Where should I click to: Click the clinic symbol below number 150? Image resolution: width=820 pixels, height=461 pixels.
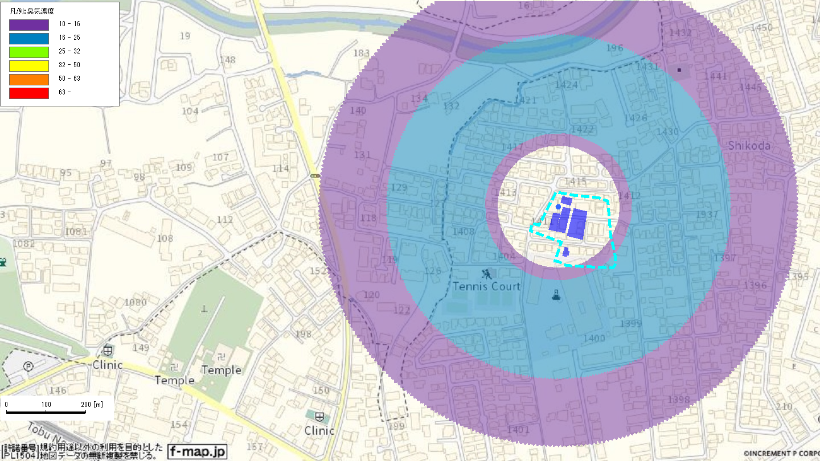[x=319, y=416]
